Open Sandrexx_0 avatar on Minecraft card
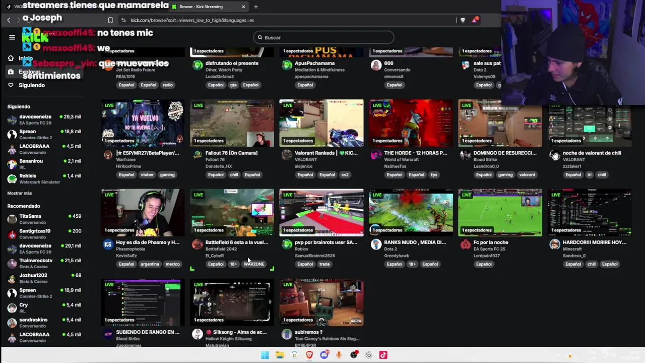 pos(555,245)
